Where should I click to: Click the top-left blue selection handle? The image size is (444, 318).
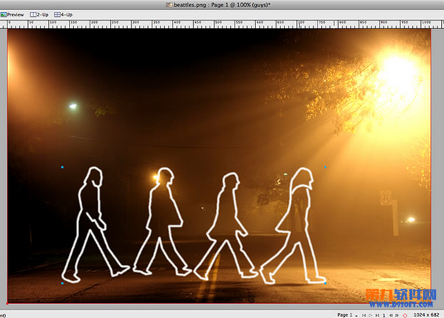[x=62, y=167]
